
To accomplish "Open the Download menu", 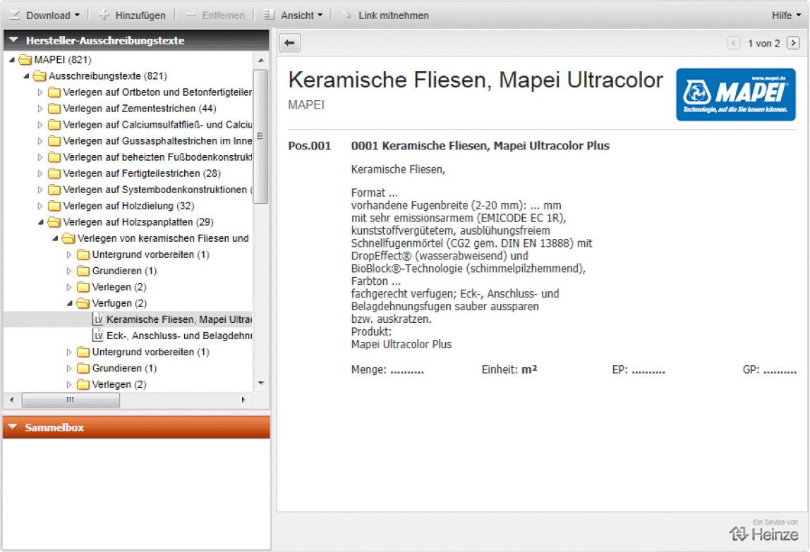I will click(x=45, y=16).
